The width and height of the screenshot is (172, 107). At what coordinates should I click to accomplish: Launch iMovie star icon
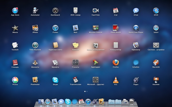coord(15,28)
